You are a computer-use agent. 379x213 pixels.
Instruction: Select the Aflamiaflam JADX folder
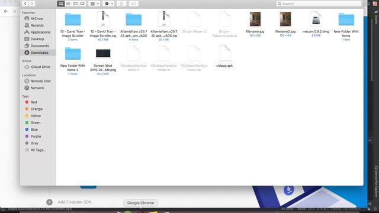pyautogui.click(x=134, y=20)
